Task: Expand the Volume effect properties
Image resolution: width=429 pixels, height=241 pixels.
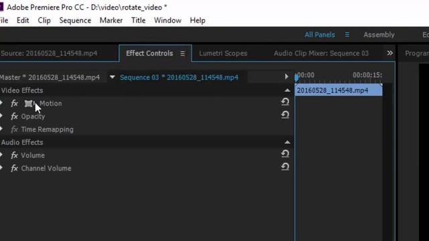Action: (x=1, y=155)
